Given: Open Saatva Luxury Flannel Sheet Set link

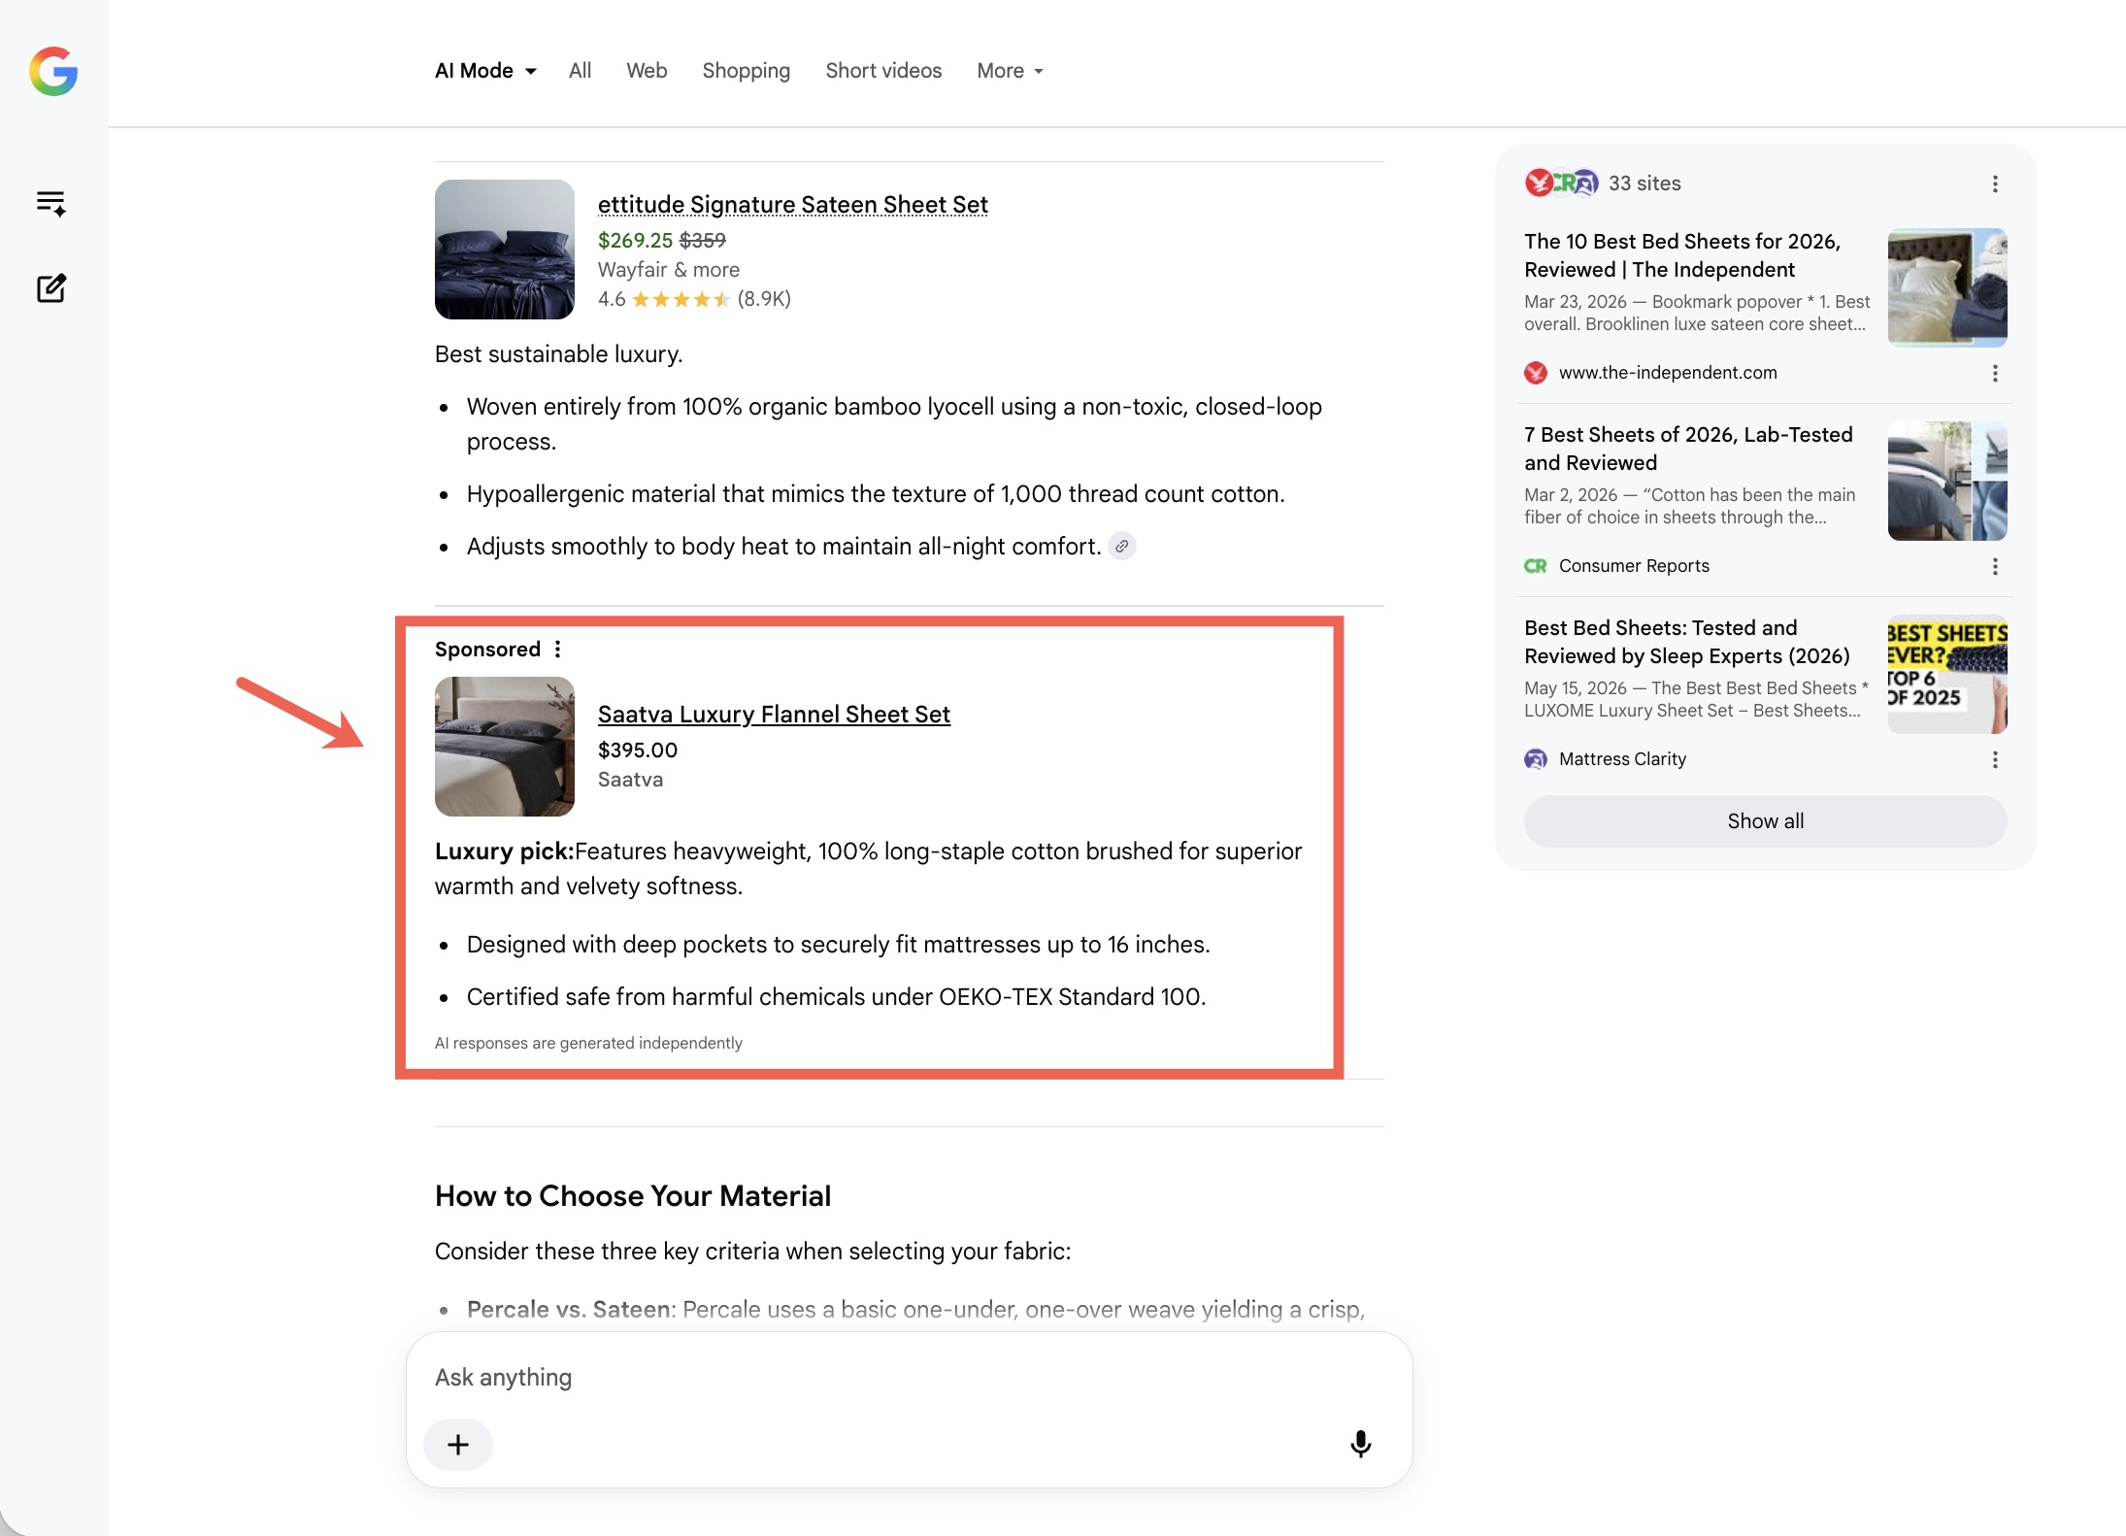Looking at the screenshot, I should [774, 715].
